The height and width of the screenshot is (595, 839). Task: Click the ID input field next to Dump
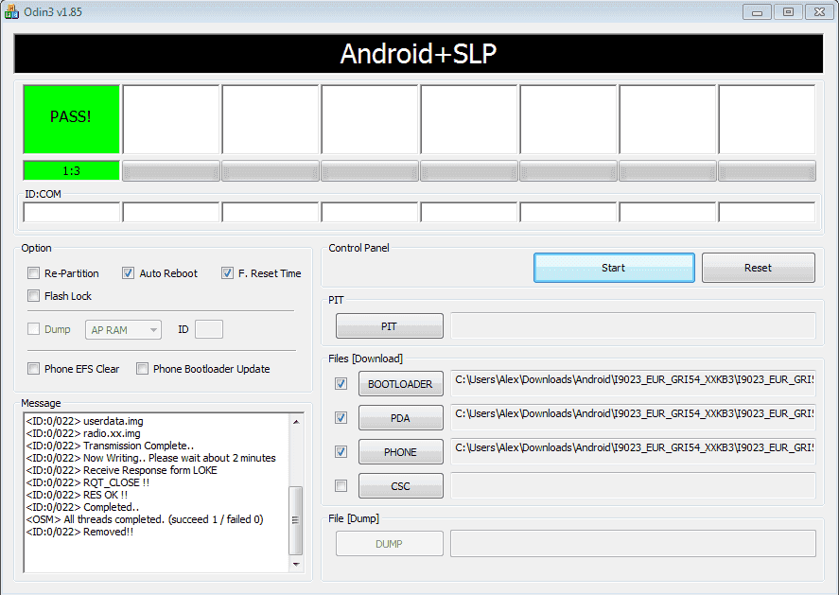[x=209, y=329]
